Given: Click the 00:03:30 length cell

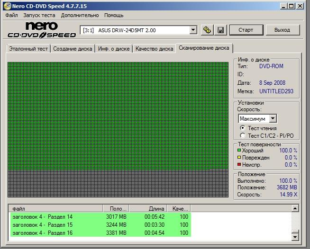Looking at the screenshot, I should point(155,225).
